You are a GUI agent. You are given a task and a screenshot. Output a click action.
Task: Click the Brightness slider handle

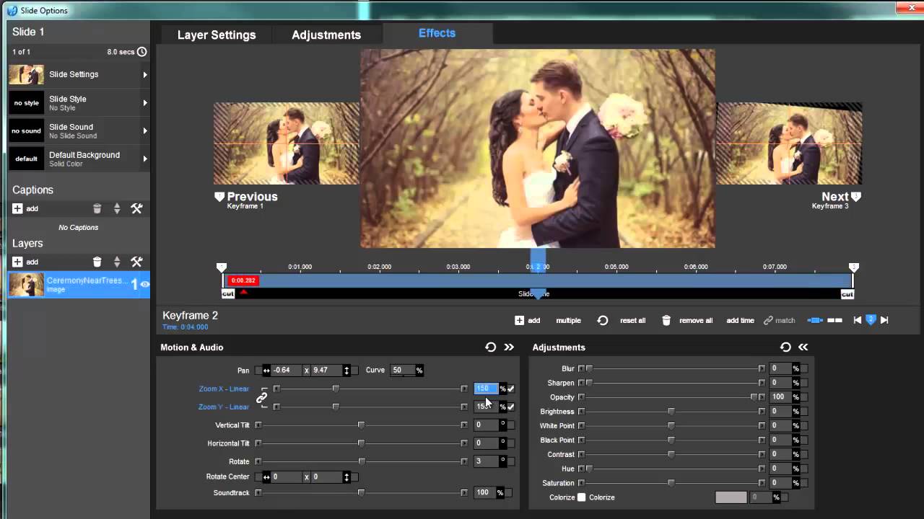(671, 412)
